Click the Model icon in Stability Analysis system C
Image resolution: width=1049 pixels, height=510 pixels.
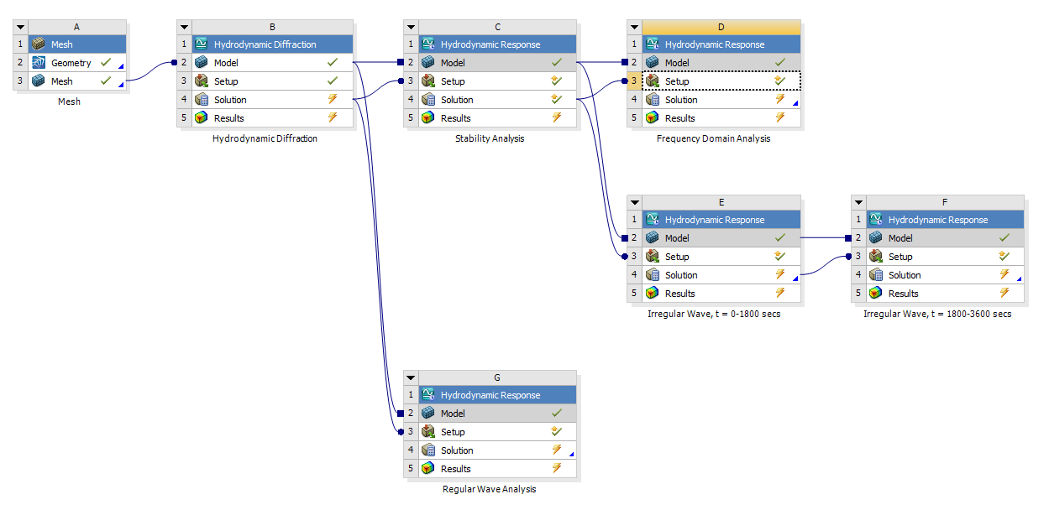click(x=428, y=63)
